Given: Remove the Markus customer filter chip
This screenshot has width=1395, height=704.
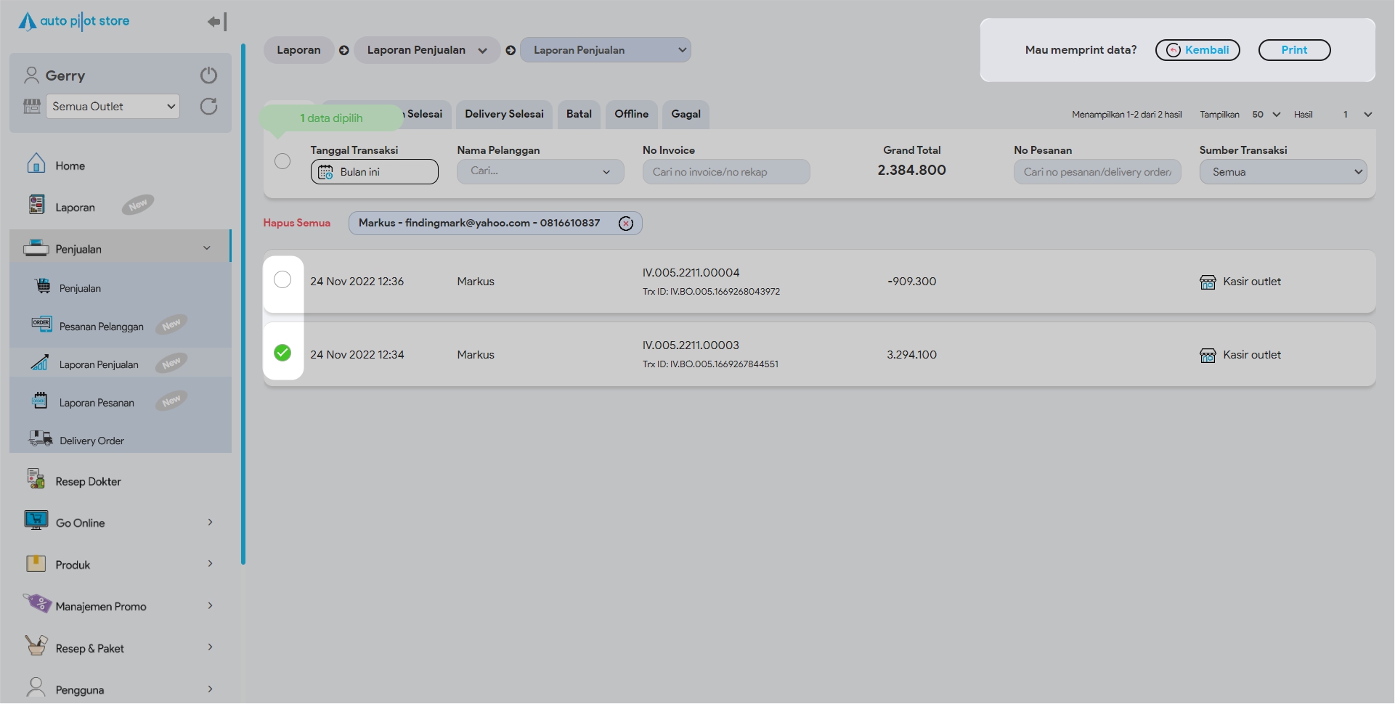Looking at the screenshot, I should [x=625, y=224].
